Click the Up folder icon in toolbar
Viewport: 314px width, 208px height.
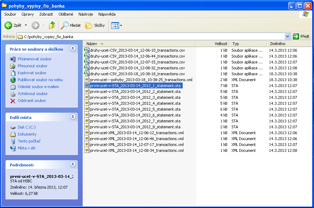click(52, 25)
